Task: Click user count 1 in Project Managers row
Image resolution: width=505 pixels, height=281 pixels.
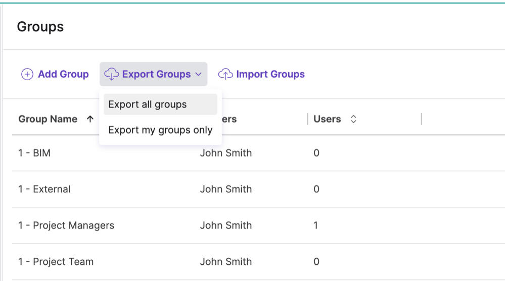Action: (315, 226)
